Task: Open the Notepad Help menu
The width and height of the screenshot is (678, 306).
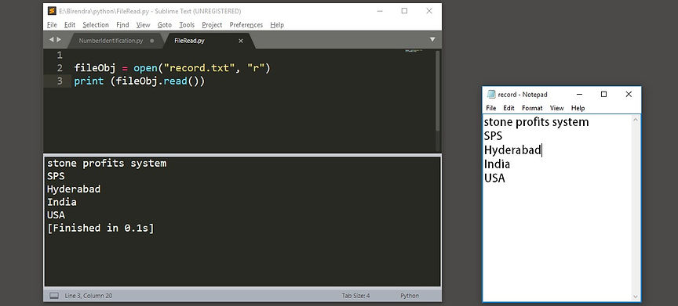Action: [x=578, y=108]
